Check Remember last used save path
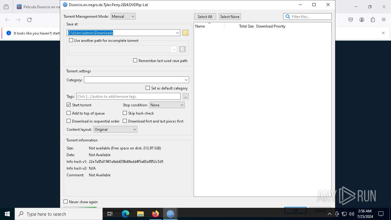The height and width of the screenshot is (220, 391). [135, 61]
